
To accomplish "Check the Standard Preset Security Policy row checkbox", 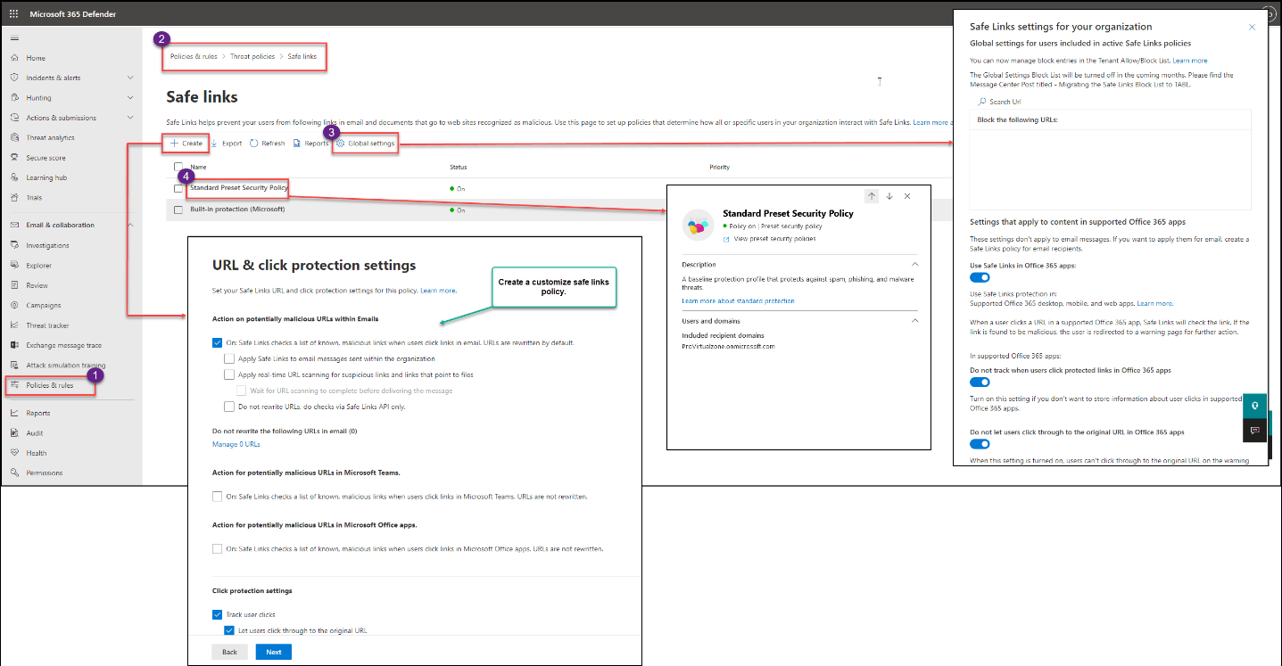I will 178,188.
